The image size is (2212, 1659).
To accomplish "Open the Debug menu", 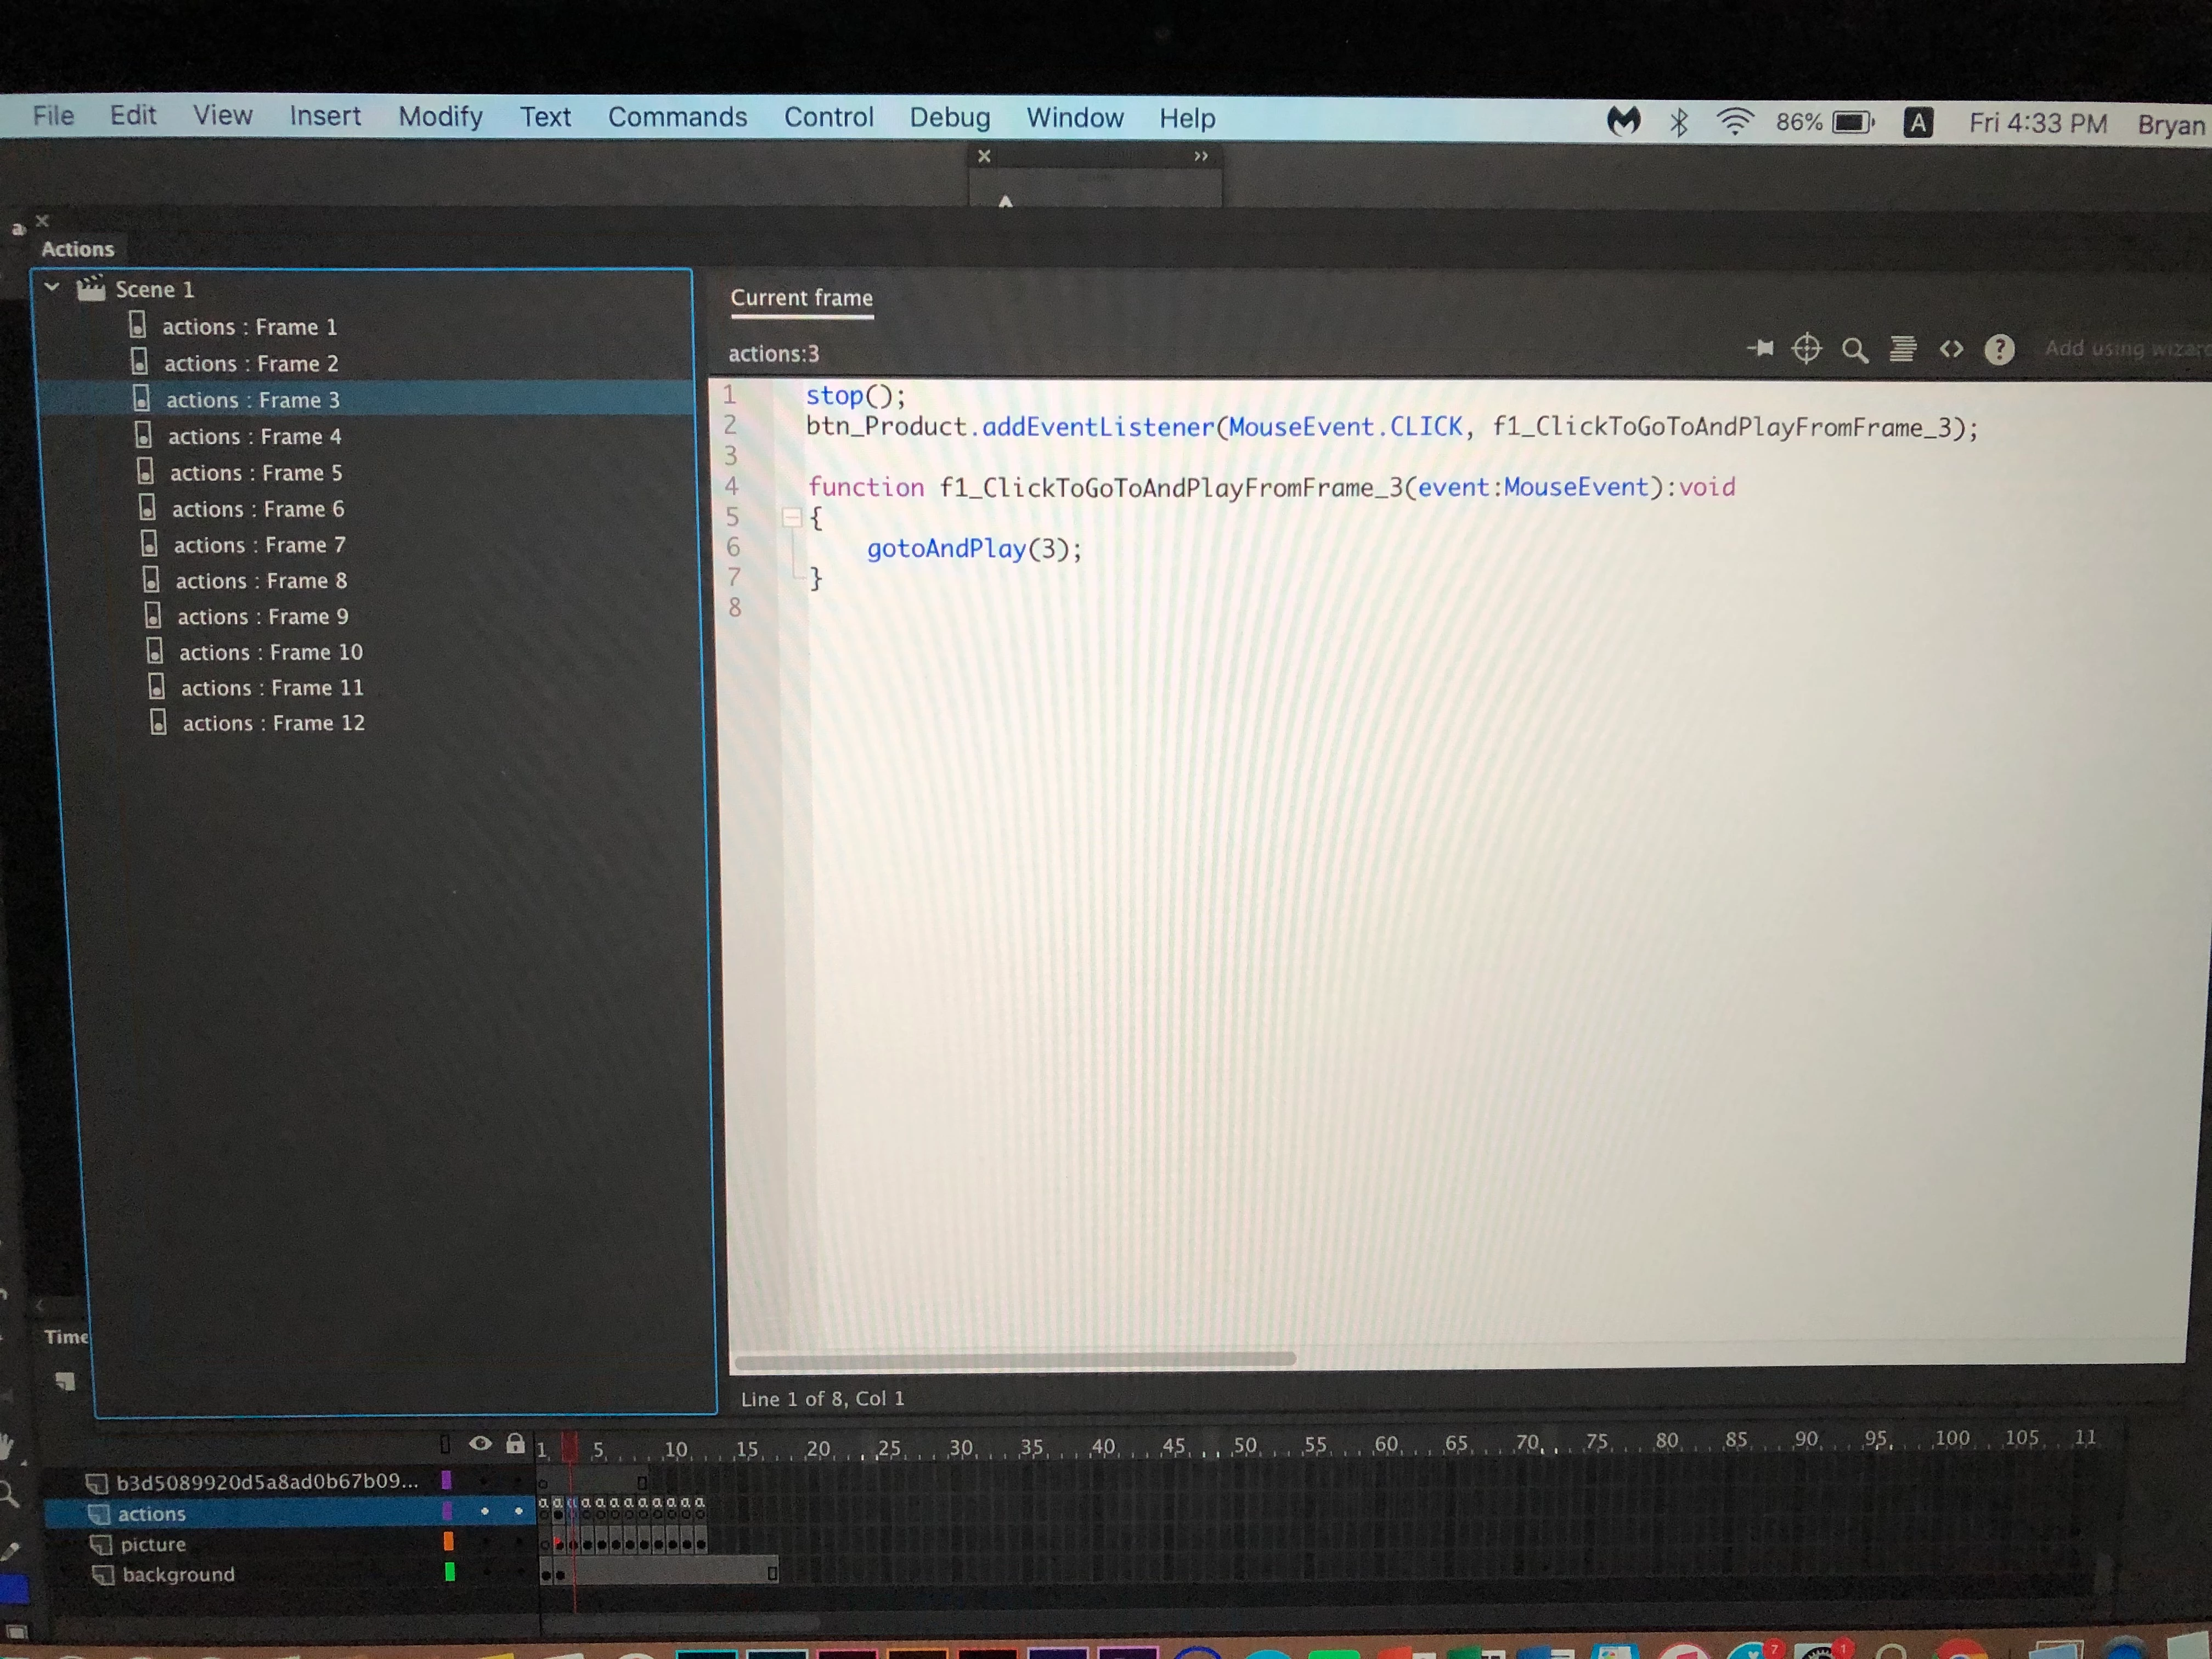I will click(949, 118).
